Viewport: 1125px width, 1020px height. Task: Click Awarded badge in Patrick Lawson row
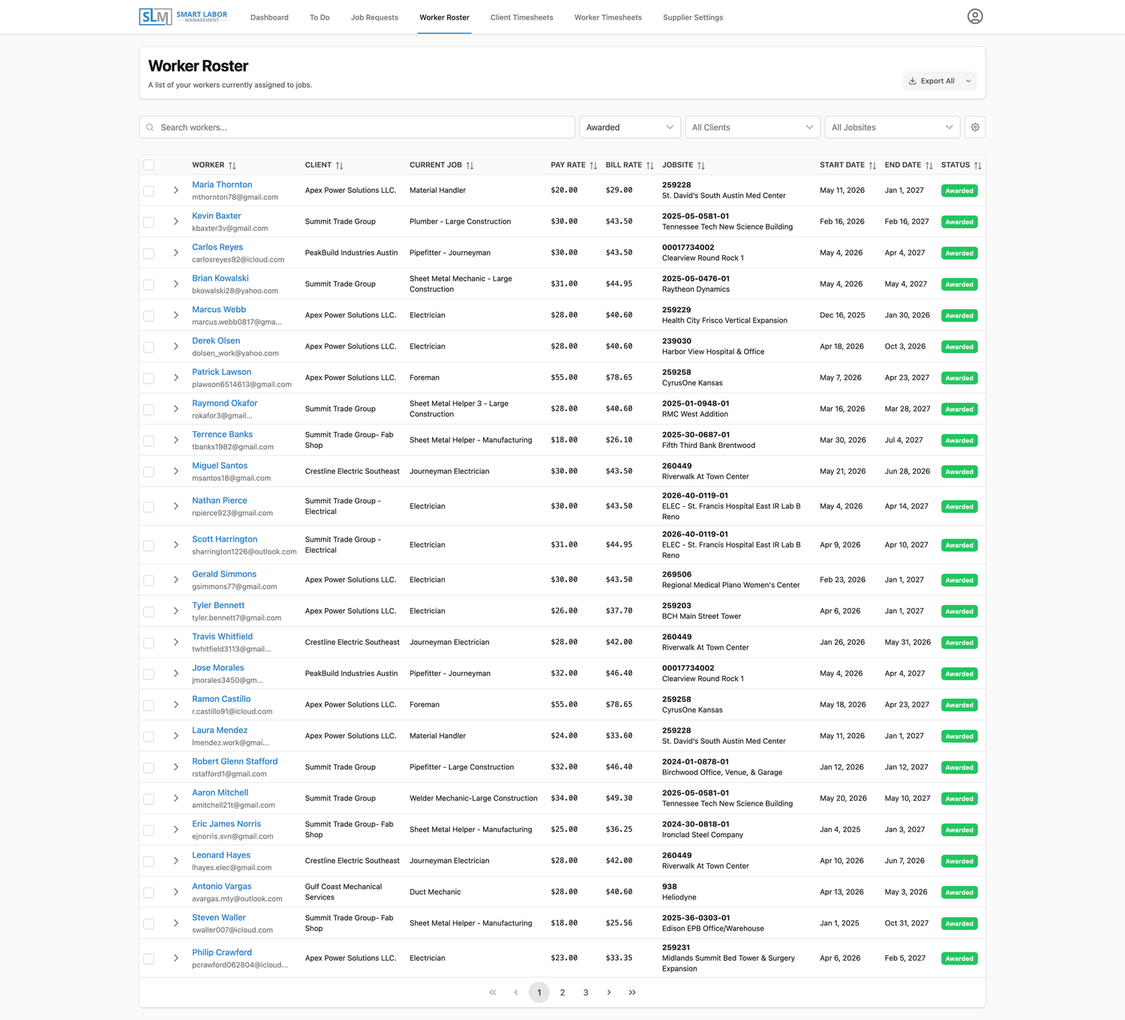tap(959, 378)
